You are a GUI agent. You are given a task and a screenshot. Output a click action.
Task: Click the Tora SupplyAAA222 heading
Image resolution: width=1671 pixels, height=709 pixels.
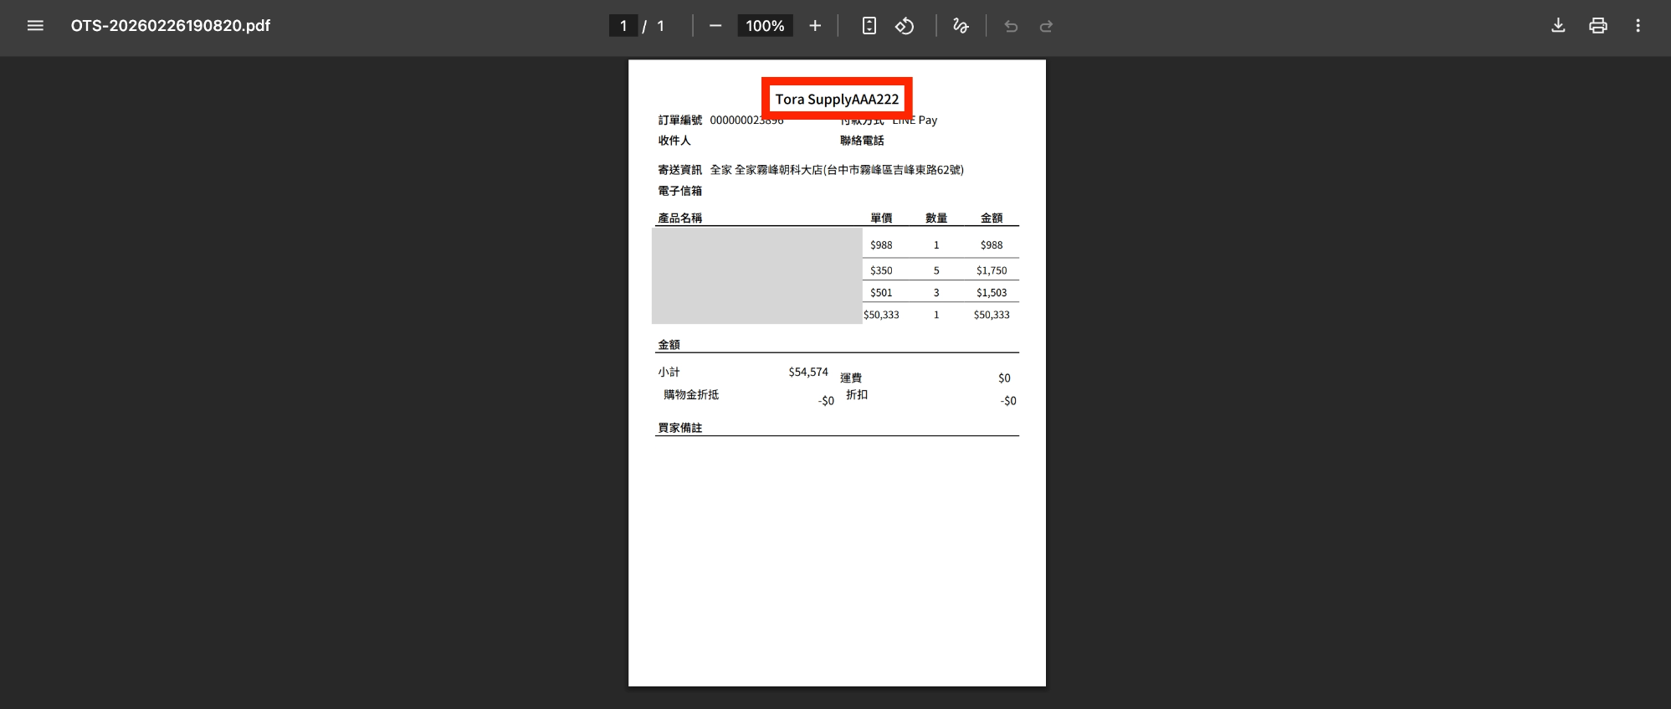[x=837, y=99]
